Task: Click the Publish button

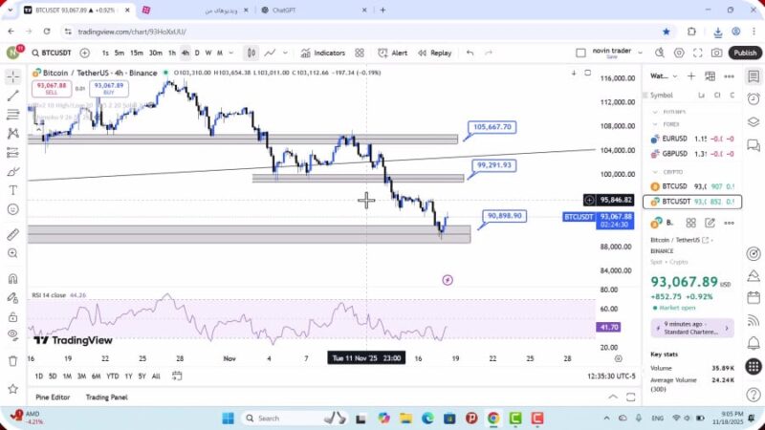Action: point(745,54)
